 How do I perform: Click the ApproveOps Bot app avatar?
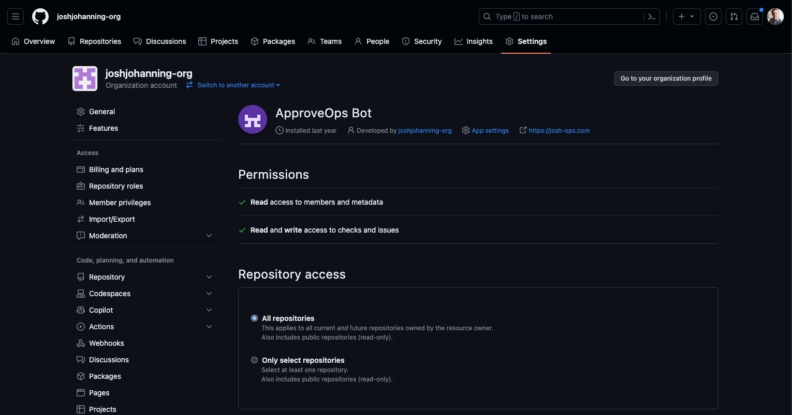click(x=252, y=119)
